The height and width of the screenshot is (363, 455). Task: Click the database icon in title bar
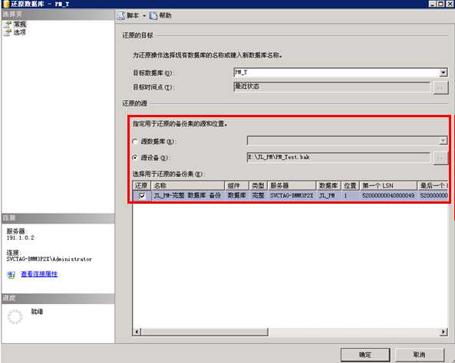(x=5, y=4)
